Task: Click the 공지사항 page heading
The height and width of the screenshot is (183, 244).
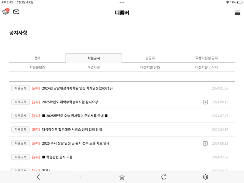Action: click(x=18, y=33)
